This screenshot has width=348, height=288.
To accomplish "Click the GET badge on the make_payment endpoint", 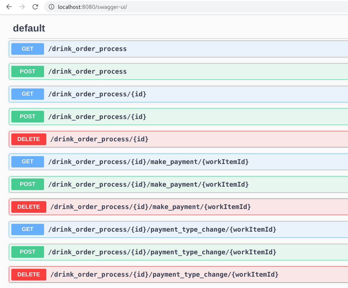I will 27,161.
